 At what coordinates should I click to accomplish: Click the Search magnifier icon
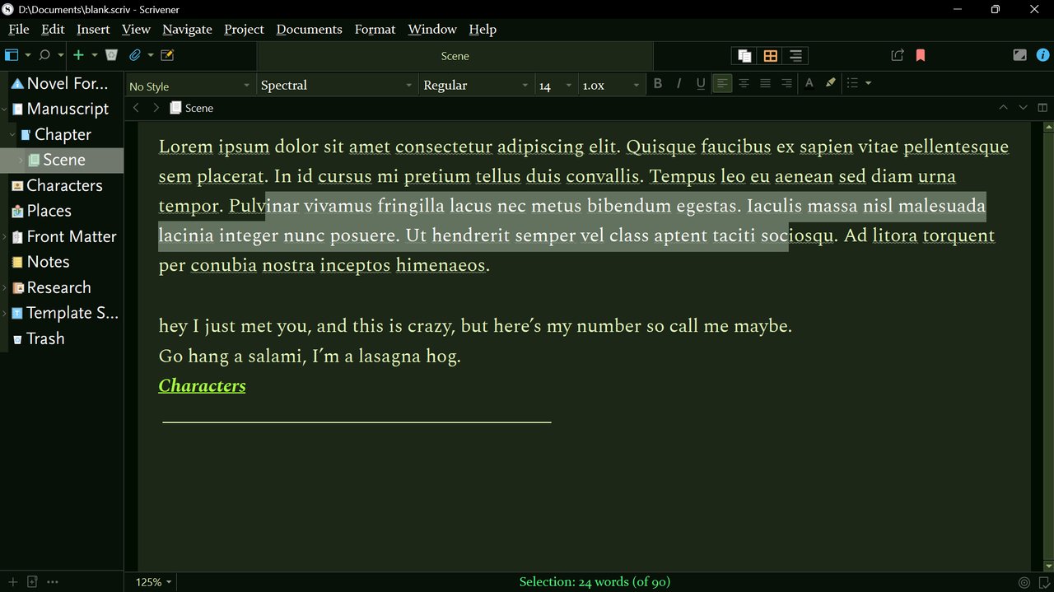(x=45, y=55)
